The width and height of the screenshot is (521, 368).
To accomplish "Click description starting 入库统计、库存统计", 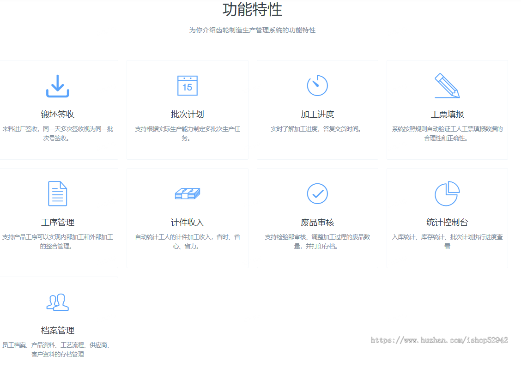I will [x=447, y=241].
